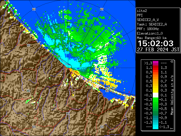Select the Max Range:60 km line
181x136 pixels.
tap(152, 38)
